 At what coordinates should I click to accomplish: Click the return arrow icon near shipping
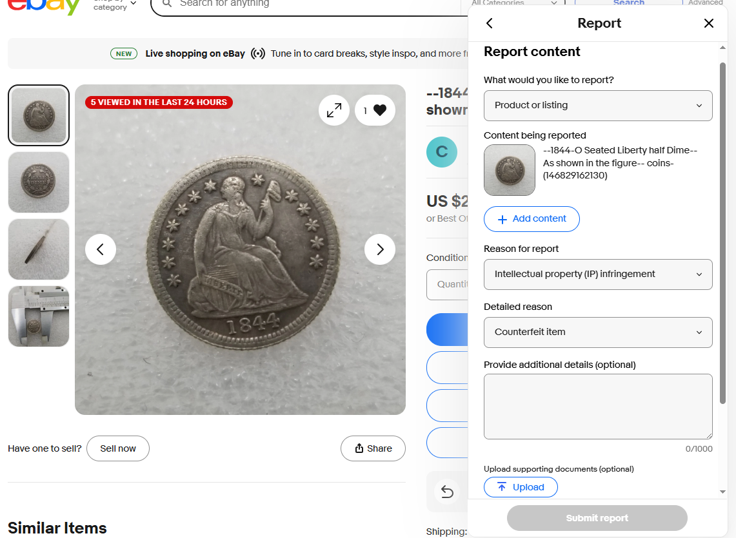(x=447, y=492)
